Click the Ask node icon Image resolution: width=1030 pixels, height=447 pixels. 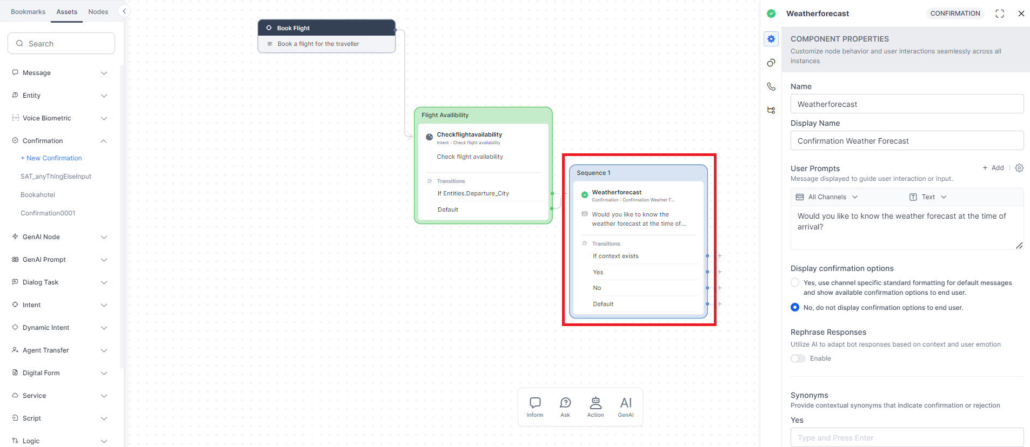(x=565, y=407)
